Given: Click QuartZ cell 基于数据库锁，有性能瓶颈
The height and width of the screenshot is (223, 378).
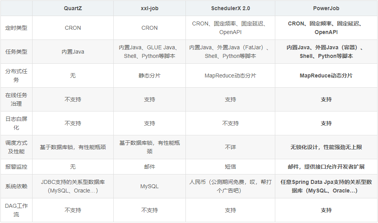Looking at the screenshot, I should tap(73, 147).
